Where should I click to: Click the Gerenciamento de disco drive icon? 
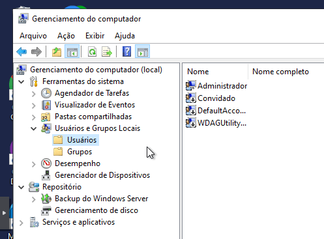point(46,210)
